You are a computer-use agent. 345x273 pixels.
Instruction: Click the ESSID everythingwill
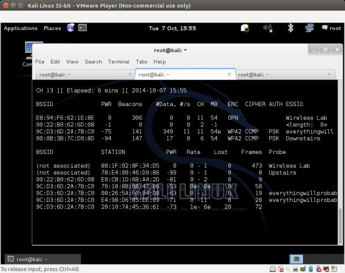(309, 131)
